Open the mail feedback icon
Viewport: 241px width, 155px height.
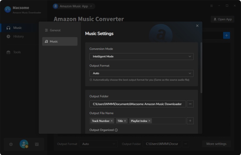(37, 144)
